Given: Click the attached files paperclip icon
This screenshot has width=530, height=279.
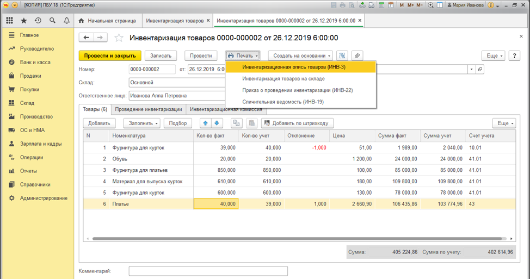Looking at the screenshot, I should tap(356, 55).
